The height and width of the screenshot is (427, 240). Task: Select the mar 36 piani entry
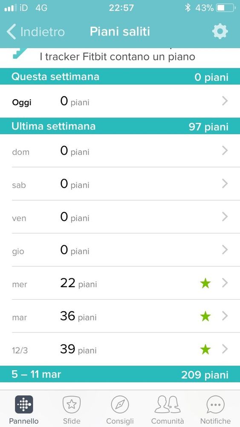(120, 316)
